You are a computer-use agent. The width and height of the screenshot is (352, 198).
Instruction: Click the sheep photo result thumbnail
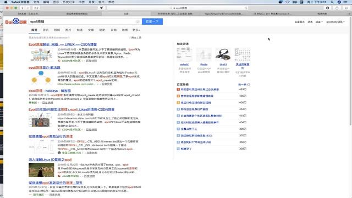click(x=41, y=170)
